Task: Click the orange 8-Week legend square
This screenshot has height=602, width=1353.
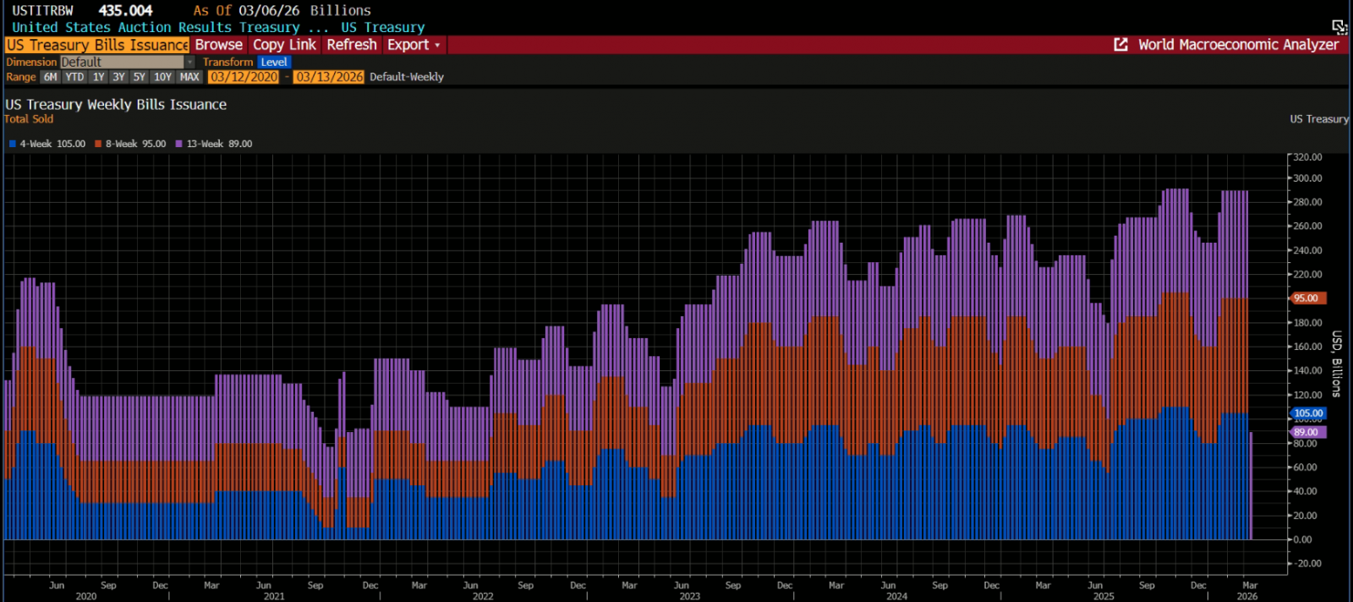Action: click(x=98, y=144)
